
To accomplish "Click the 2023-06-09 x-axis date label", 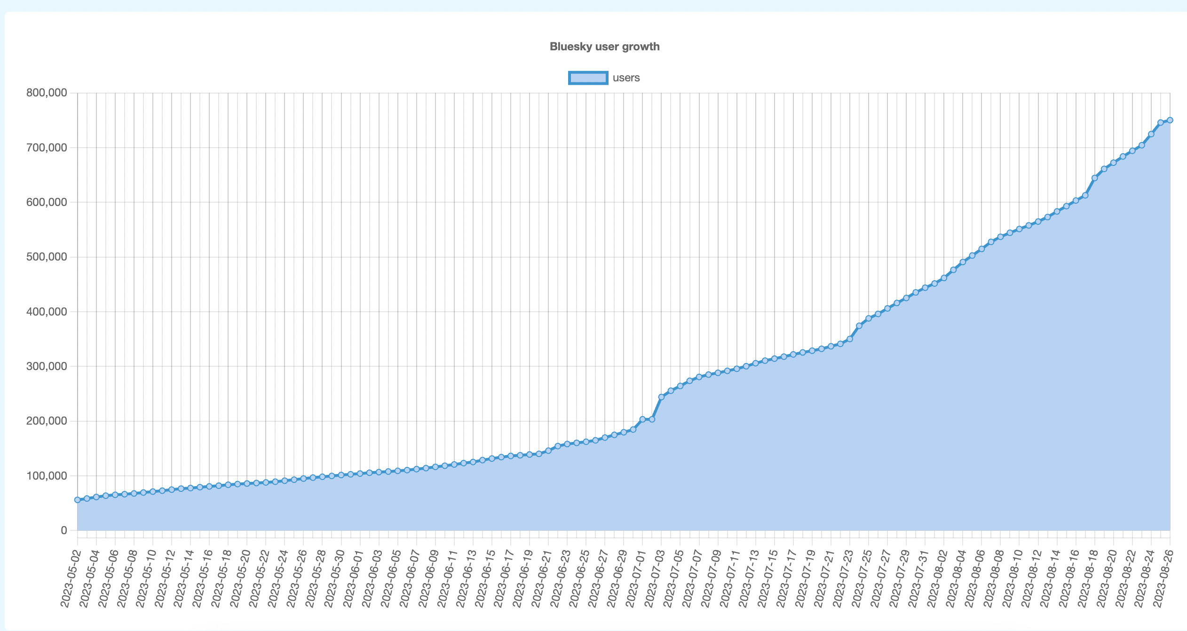I will [x=428, y=578].
